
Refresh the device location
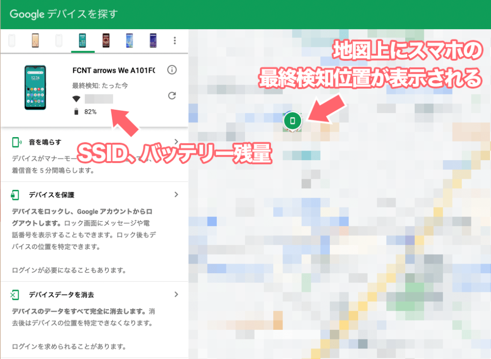[x=172, y=95]
